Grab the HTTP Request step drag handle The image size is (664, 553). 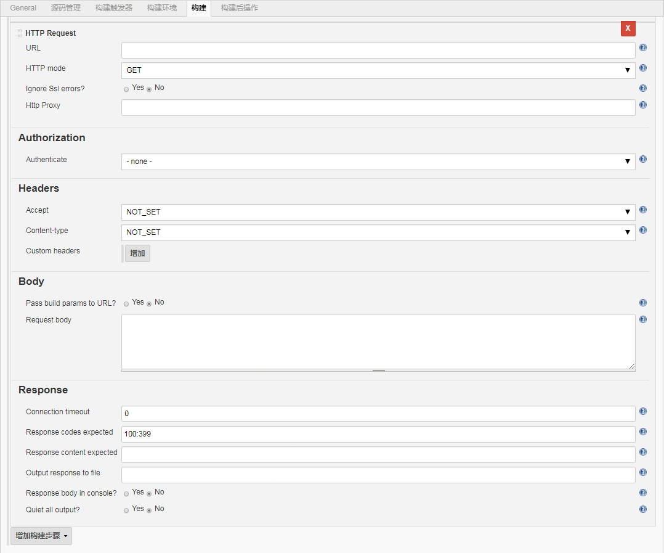click(19, 33)
